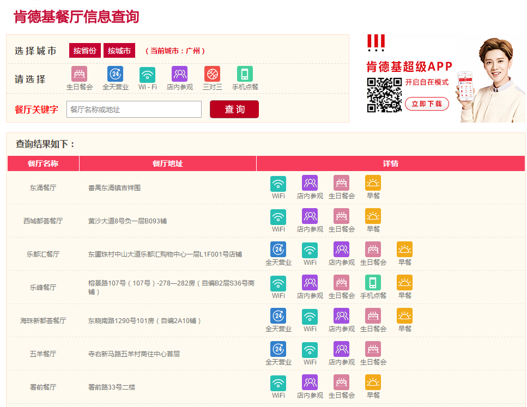Select the 生日餐会 filter icon

pyautogui.click(x=80, y=74)
